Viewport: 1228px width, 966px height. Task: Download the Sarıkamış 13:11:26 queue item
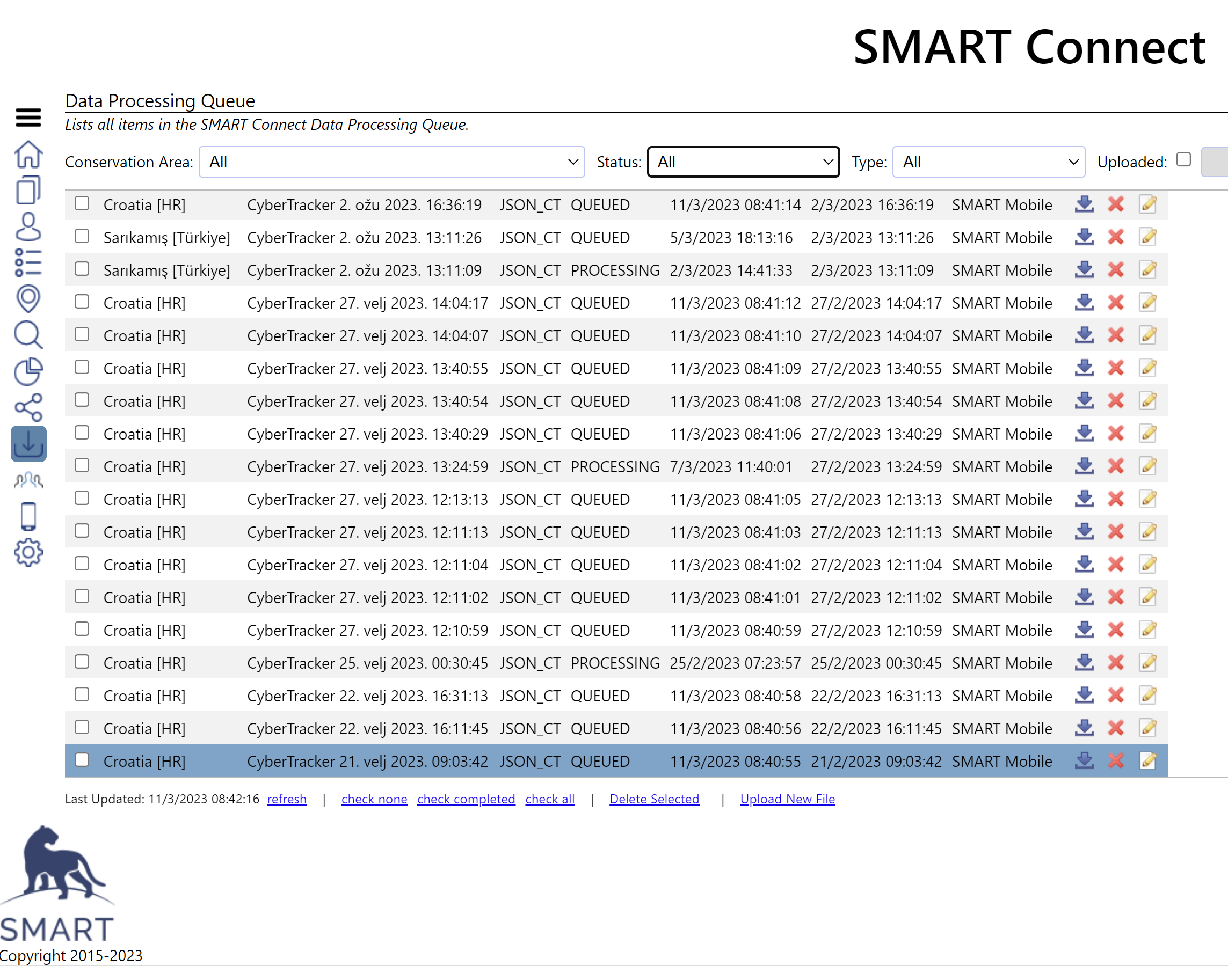(x=1084, y=237)
